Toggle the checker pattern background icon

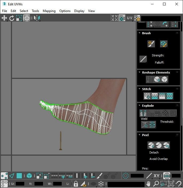coord(115,18)
